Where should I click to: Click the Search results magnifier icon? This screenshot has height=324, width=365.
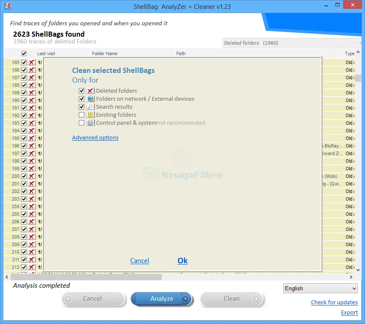pyautogui.click(x=90, y=107)
